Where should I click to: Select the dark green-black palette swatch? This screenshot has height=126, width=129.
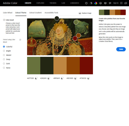(x=47, y=66)
